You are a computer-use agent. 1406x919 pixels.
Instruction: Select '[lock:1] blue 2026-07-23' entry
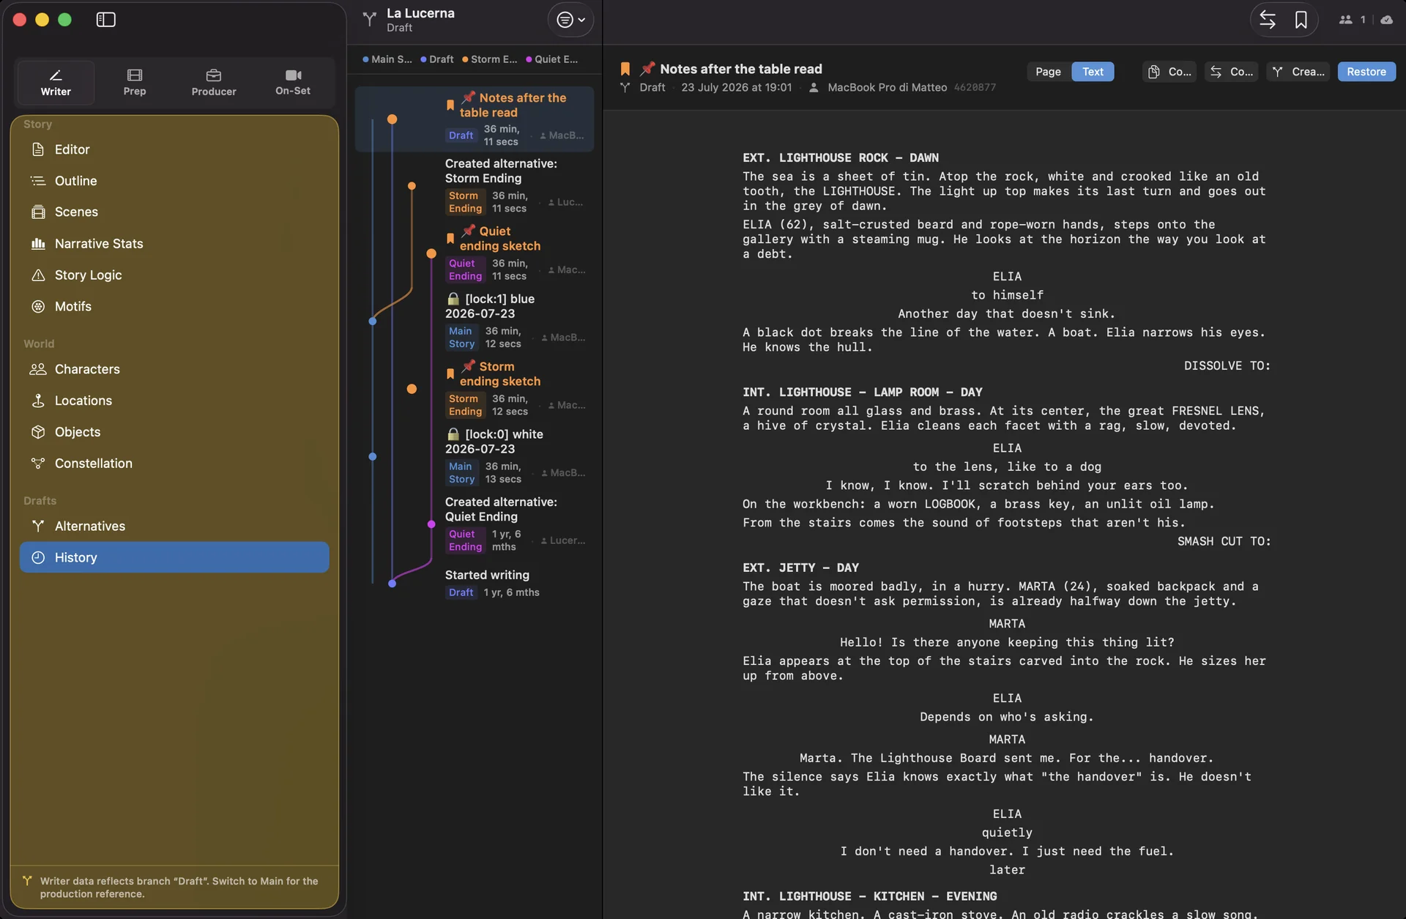pyautogui.click(x=475, y=321)
